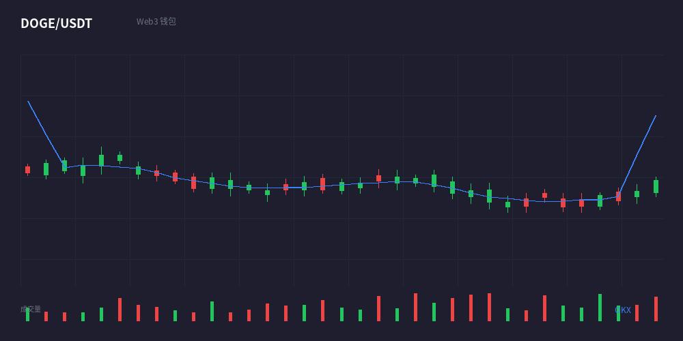The height and width of the screenshot is (341, 683).
Task: Click the red candle touching the rising blue line
Action: click(x=619, y=196)
